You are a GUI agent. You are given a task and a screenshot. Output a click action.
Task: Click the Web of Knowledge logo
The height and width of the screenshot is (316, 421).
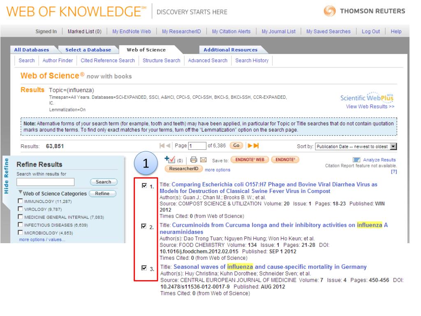coord(76,12)
